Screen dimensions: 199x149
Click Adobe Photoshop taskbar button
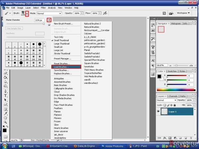tap(113, 146)
